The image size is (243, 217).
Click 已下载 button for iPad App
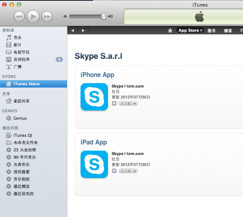click(x=125, y=171)
